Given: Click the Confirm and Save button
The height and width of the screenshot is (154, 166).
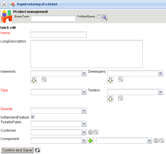Looking at the screenshot, I should [17, 150].
